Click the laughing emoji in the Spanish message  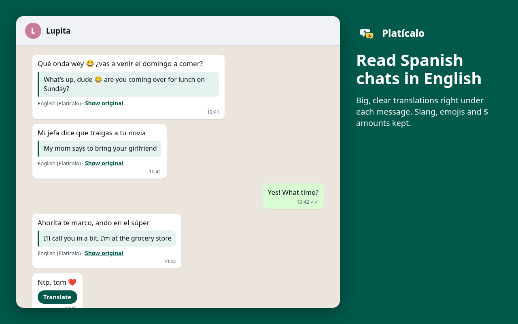90,64
